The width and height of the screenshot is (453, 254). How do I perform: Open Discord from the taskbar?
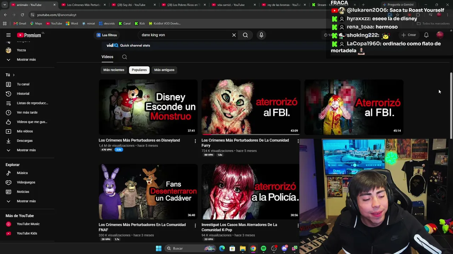tap(284, 248)
